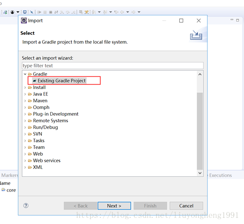Image resolution: width=244 pixels, height=224 pixels.
Task: Expand the Plug-in Development node
Action: (x=25, y=114)
